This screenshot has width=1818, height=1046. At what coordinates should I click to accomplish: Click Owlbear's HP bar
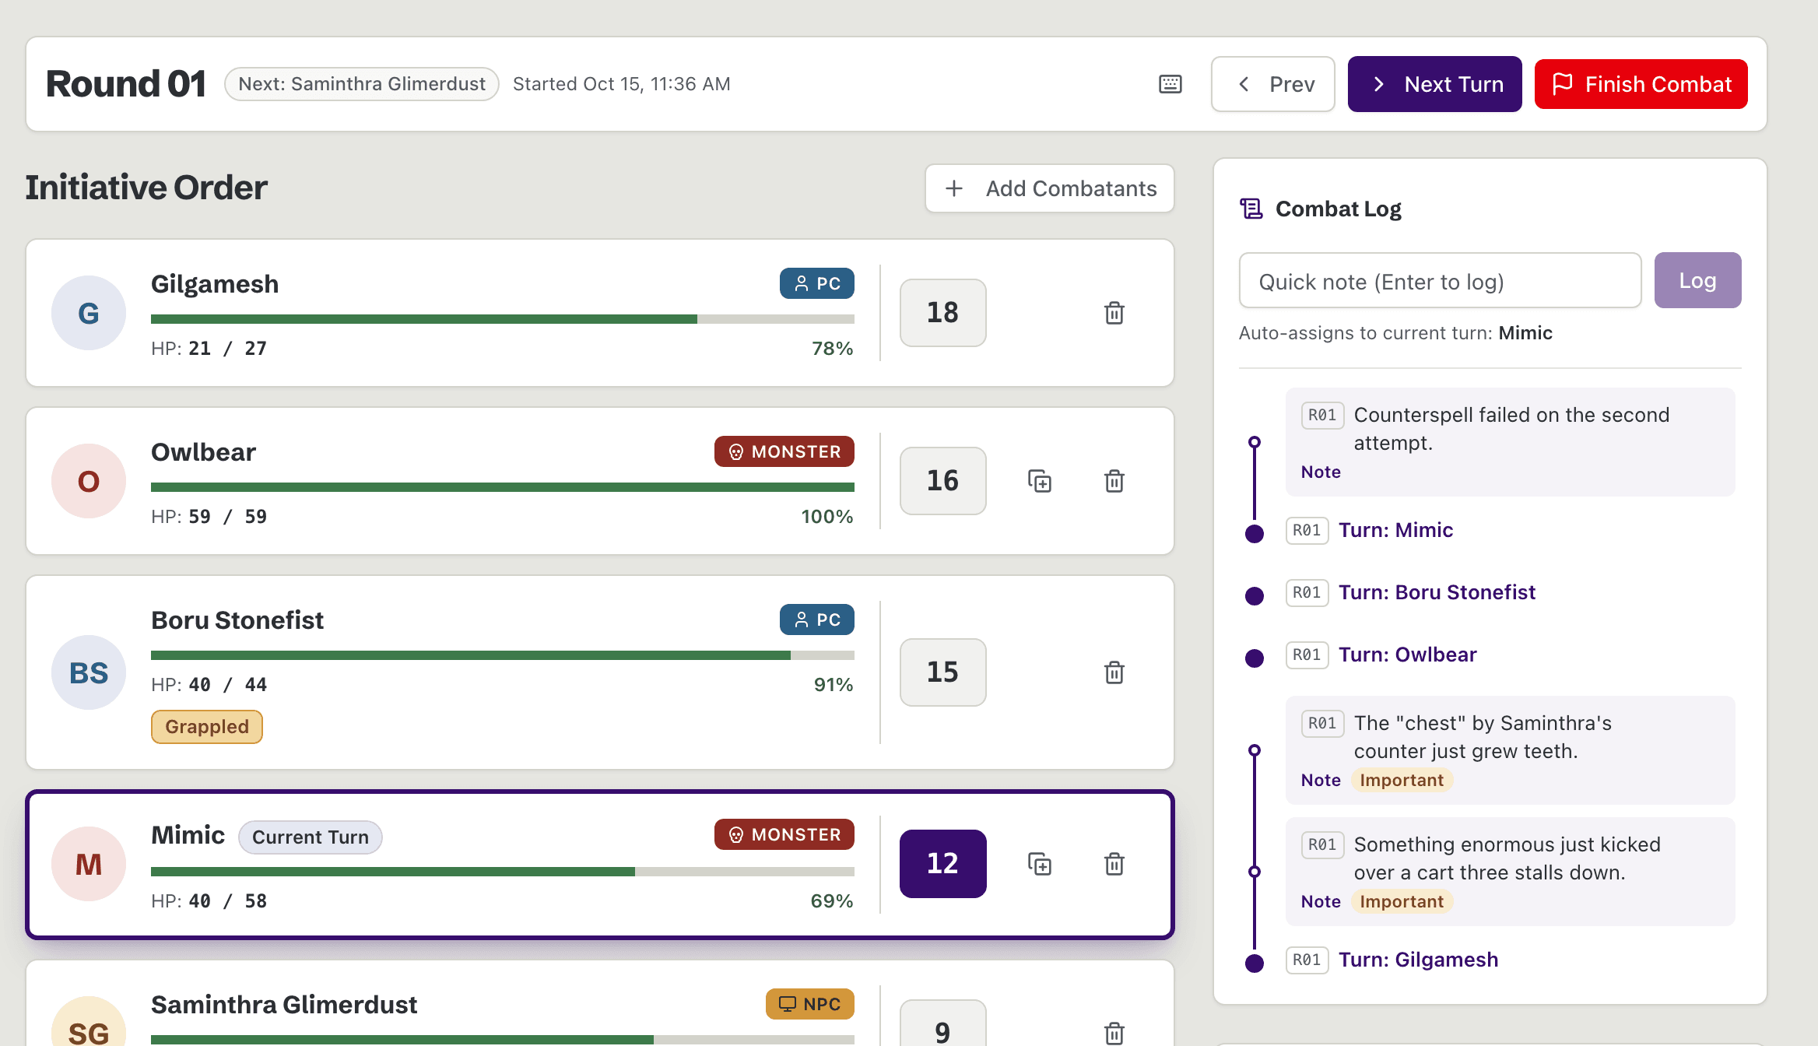(x=503, y=487)
